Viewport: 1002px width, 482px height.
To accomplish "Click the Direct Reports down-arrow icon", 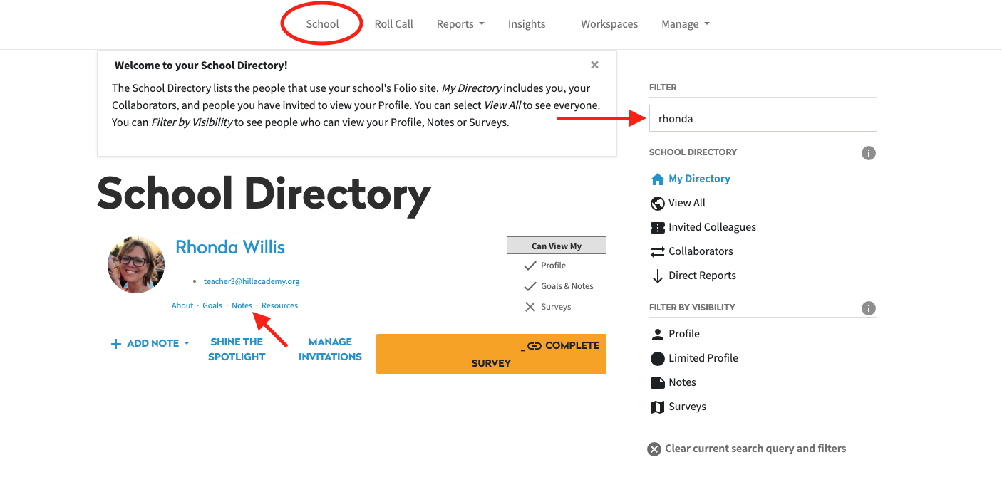I will click(x=657, y=276).
